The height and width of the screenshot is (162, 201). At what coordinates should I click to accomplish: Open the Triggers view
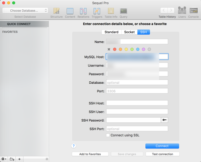[x=97, y=13]
